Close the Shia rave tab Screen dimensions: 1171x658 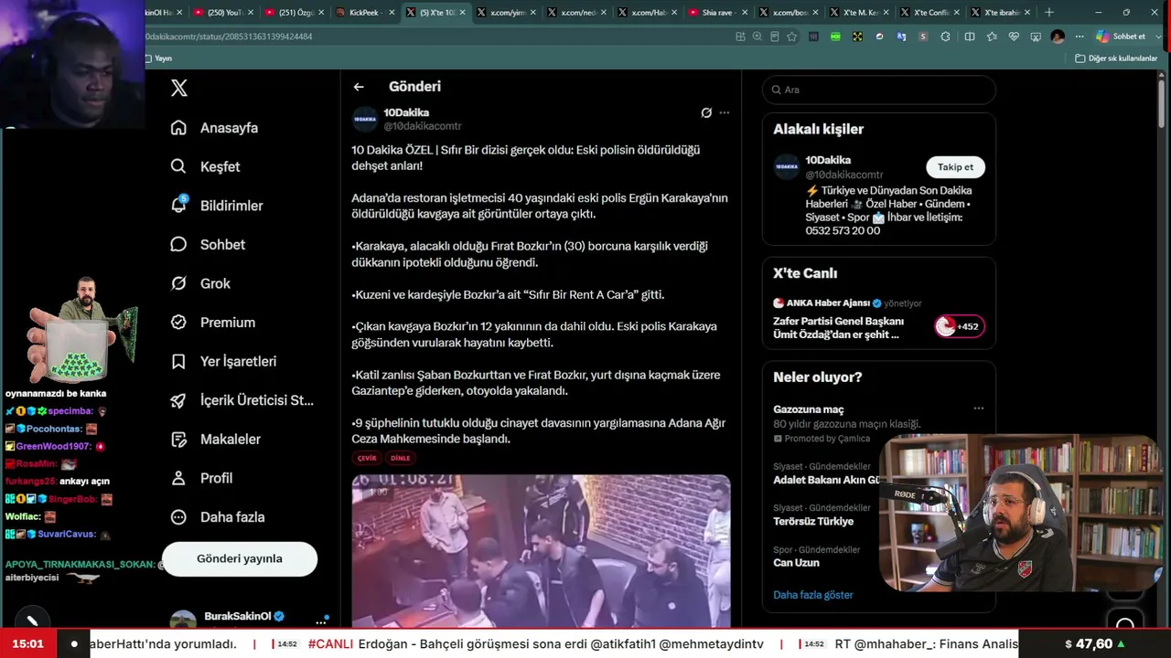click(745, 13)
